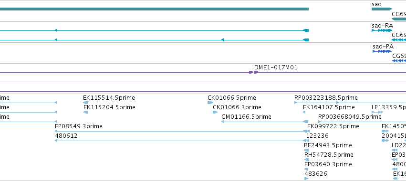Click the glyph under EK115204.5prime

(x=86, y=112)
